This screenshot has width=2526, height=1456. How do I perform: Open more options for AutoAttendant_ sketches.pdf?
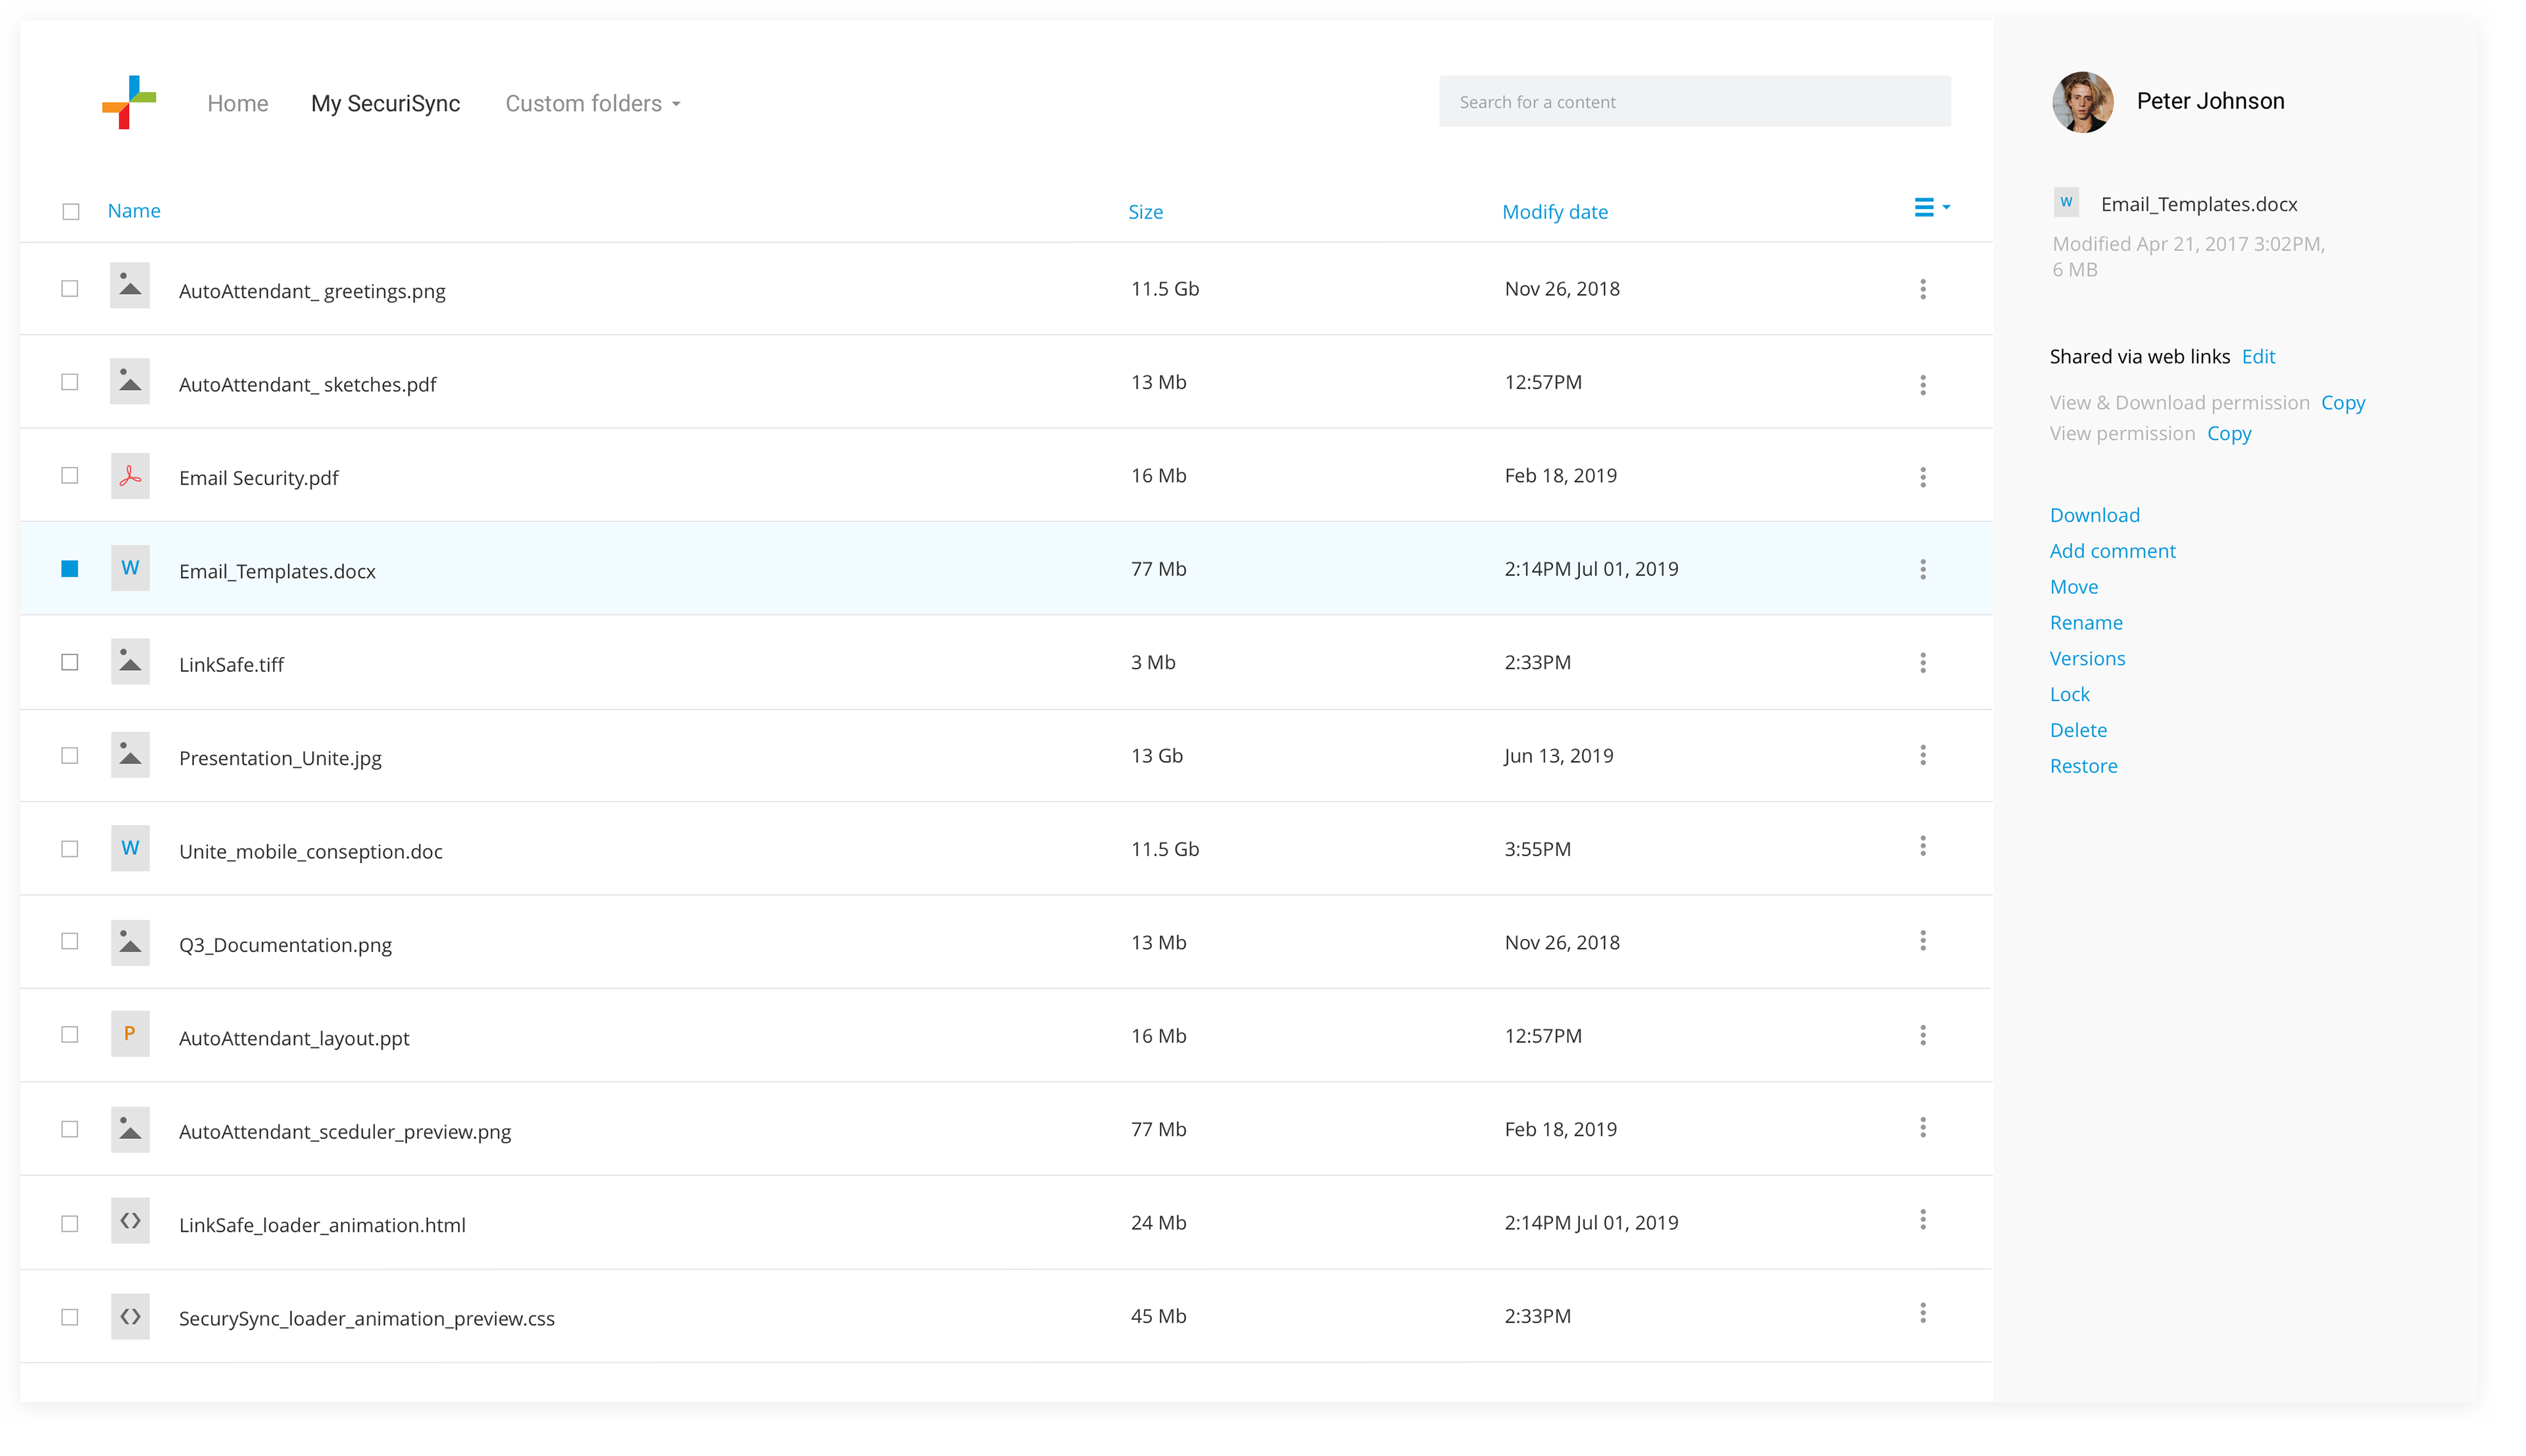click(1922, 385)
